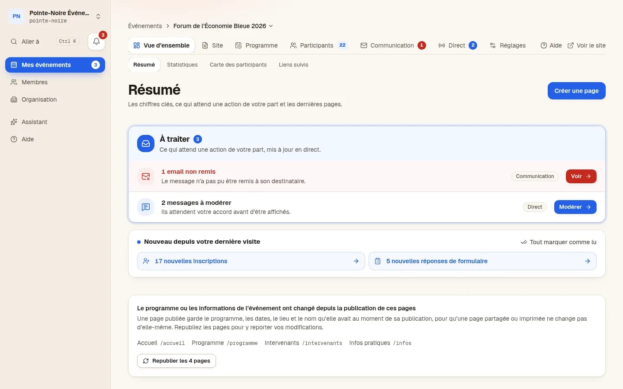Click the Modérer button
The width and height of the screenshot is (623, 389).
click(x=575, y=207)
